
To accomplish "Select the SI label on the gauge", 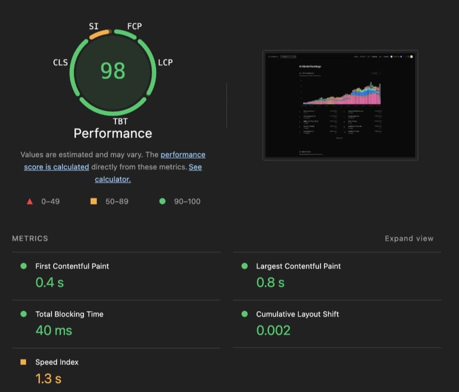I will (92, 26).
